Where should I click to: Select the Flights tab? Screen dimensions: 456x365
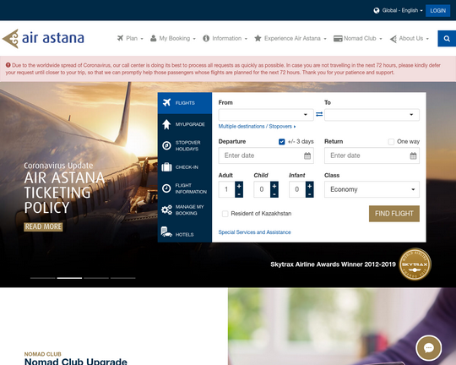(185, 103)
